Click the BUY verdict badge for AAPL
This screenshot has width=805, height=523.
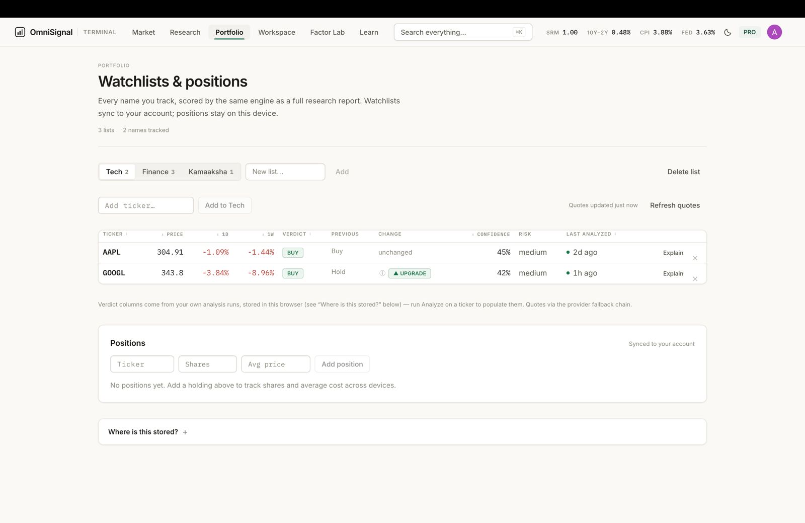[x=293, y=253]
